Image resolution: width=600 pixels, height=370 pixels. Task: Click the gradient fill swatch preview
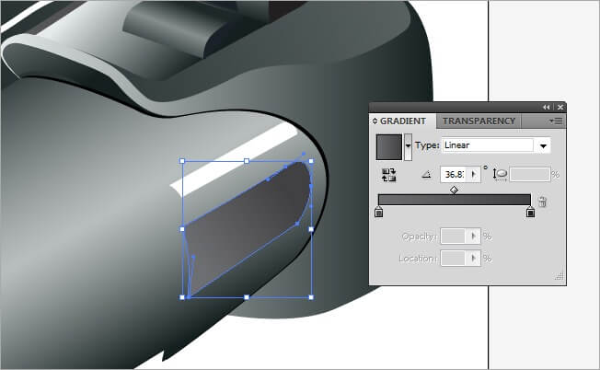(389, 147)
